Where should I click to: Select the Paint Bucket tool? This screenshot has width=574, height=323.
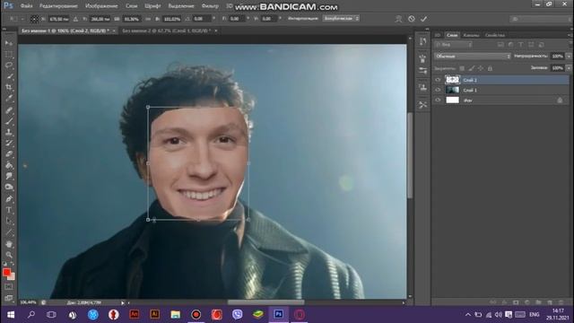pos(9,165)
